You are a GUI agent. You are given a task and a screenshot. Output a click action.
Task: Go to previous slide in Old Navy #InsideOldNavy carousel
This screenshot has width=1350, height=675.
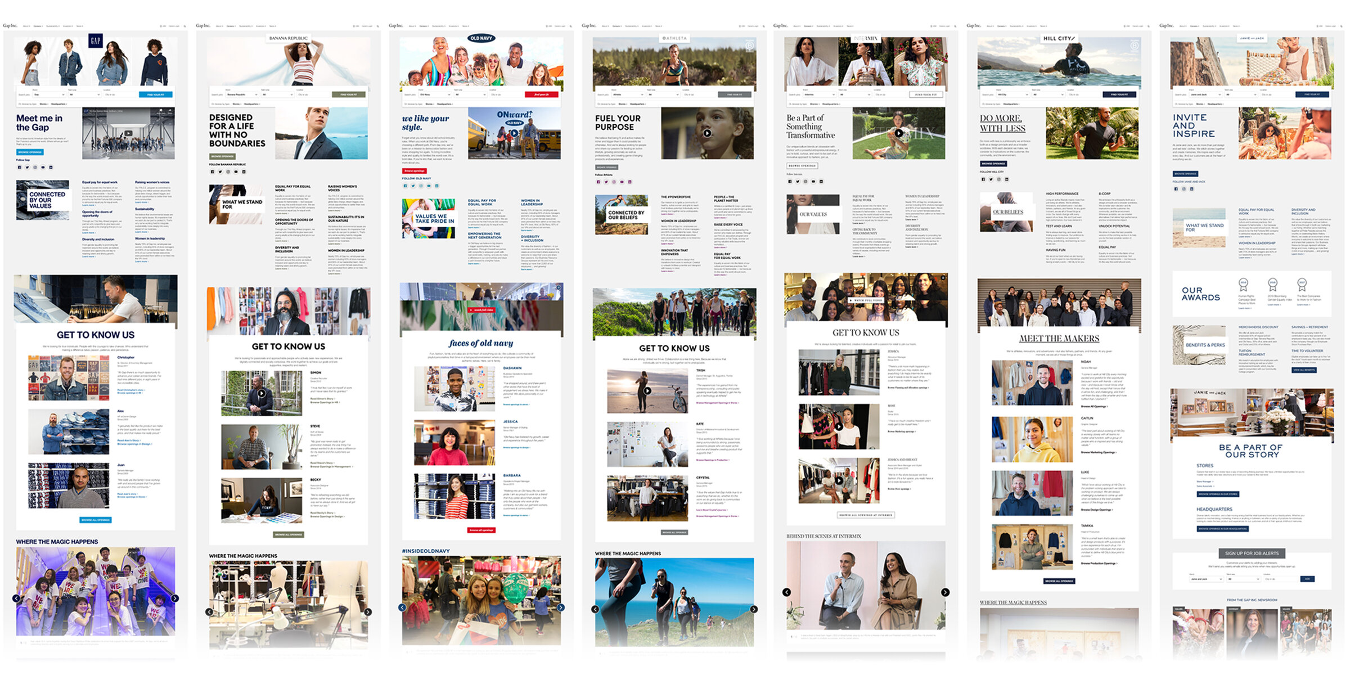pyautogui.click(x=402, y=607)
